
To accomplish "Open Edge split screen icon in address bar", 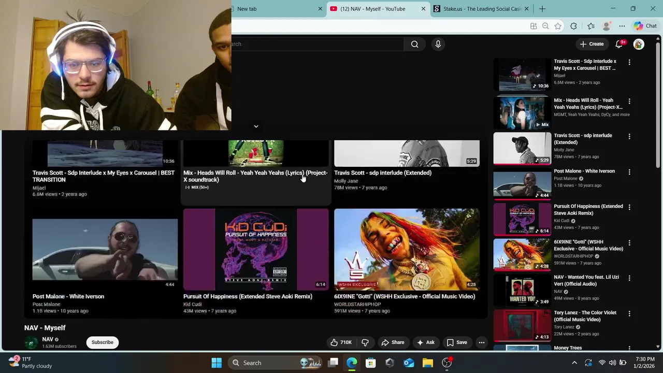I will pyautogui.click(x=534, y=26).
